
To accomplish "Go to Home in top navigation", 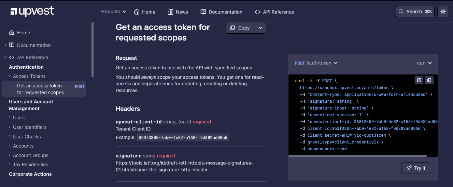I will pyautogui.click(x=144, y=12).
